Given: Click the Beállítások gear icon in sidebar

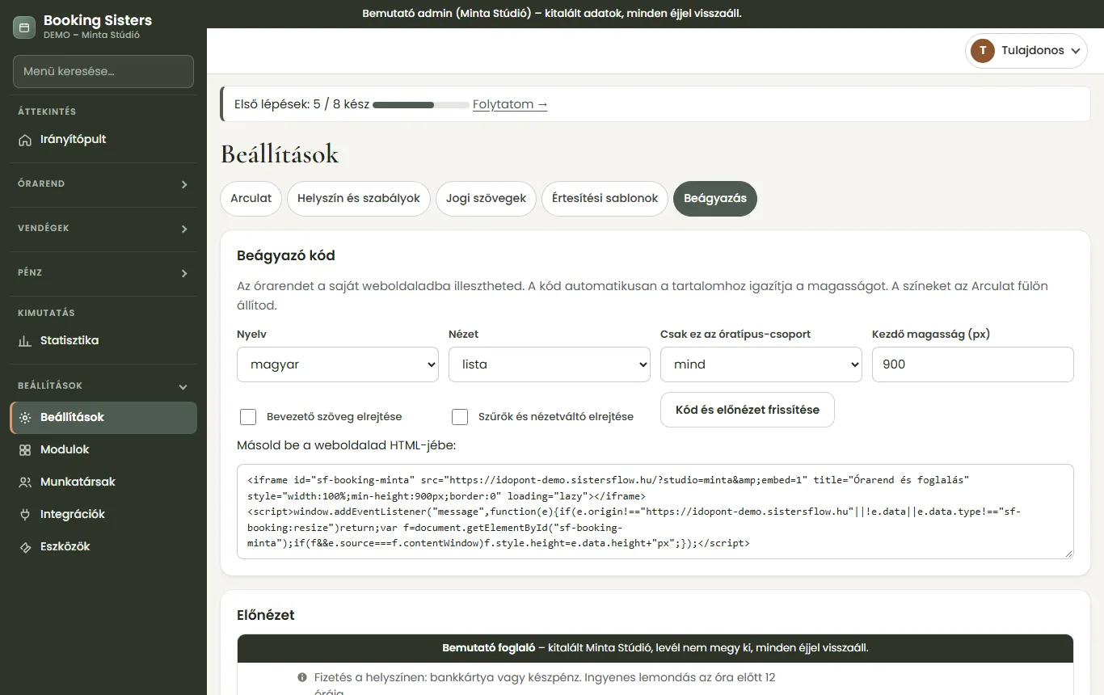Looking at the screenshot, I should 25,418.
